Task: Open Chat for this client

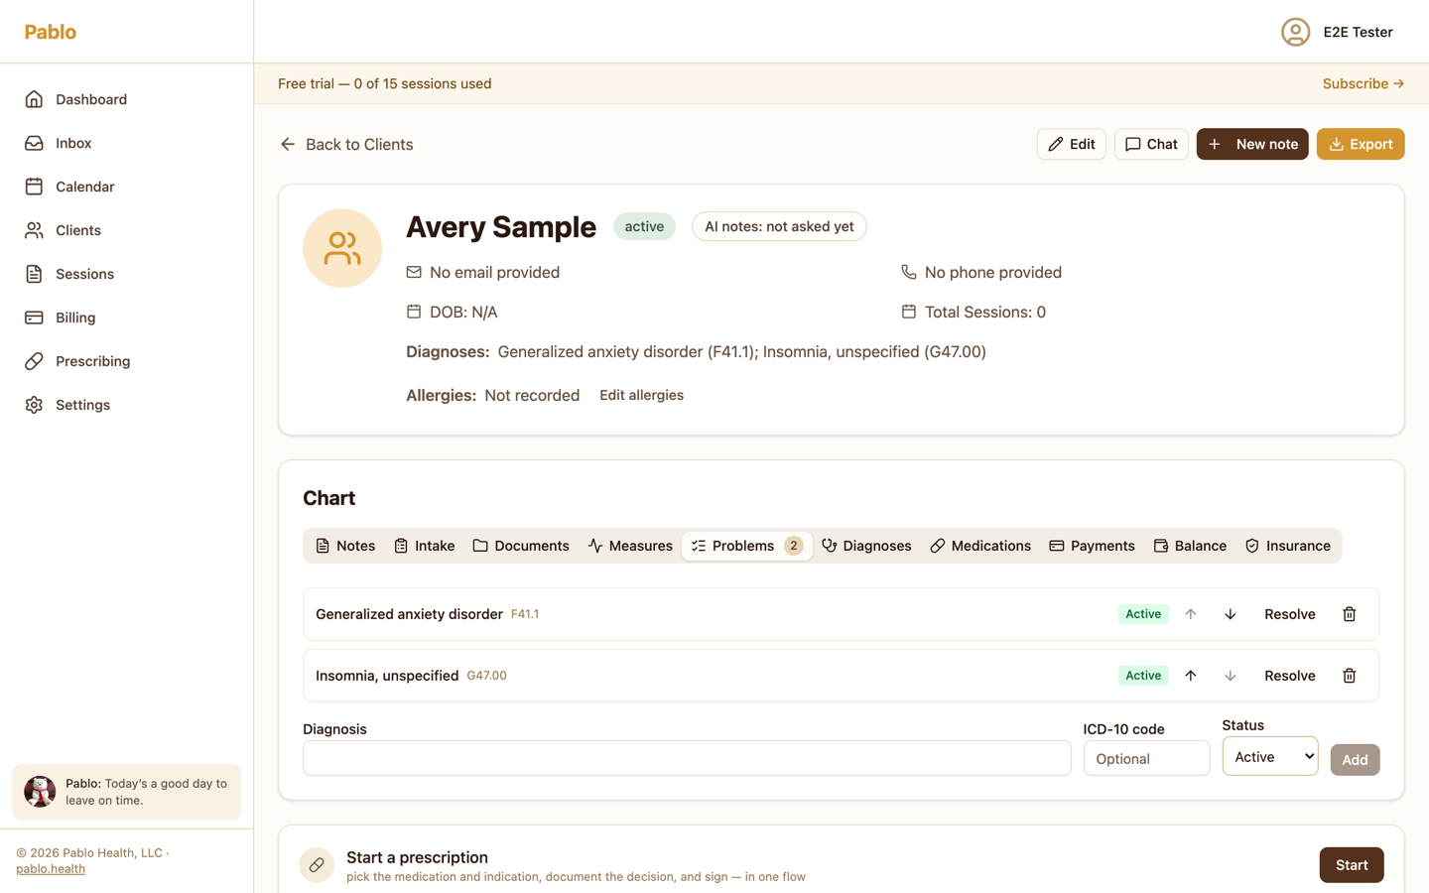Action: pos(1151,144)
